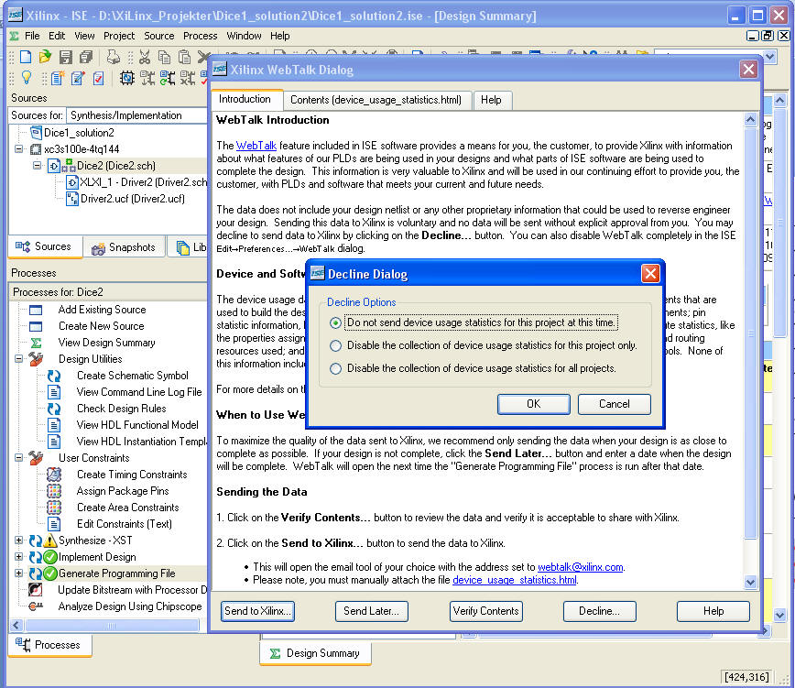Click the Paste clipboard toolbar icon
795x688 pixels.
(x=185, y=57)
